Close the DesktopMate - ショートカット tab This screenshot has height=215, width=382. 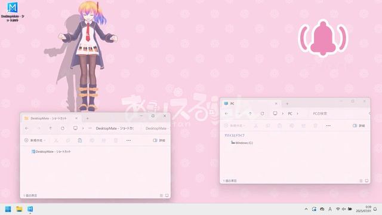(76, 118)
